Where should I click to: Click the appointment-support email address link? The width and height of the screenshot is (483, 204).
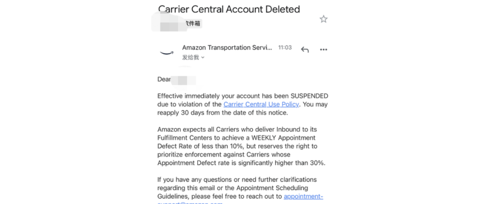(x=303, y=196)
